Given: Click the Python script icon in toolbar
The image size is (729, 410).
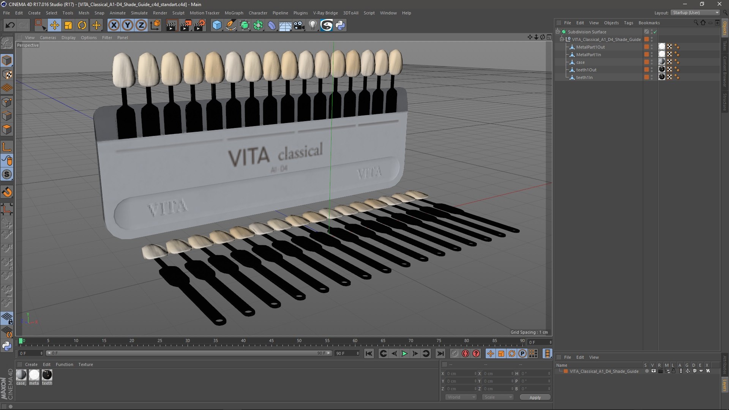Looking at the screenshot, I should click(340, 25).
